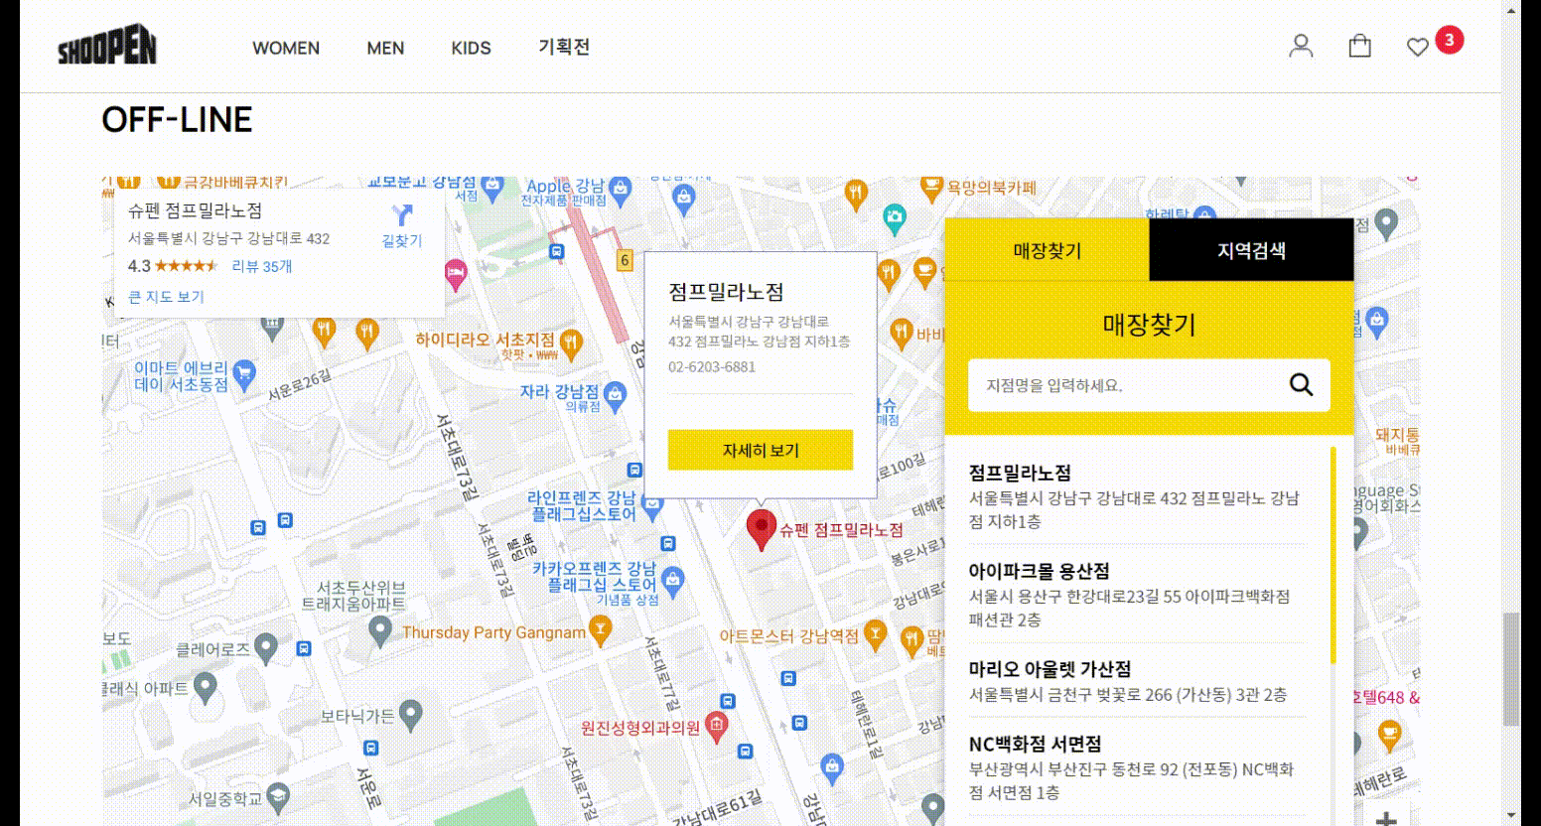Click the 하이디라오 서초지점 restaurant marker
1541x826 pixels.
click(x=571, y=344)
